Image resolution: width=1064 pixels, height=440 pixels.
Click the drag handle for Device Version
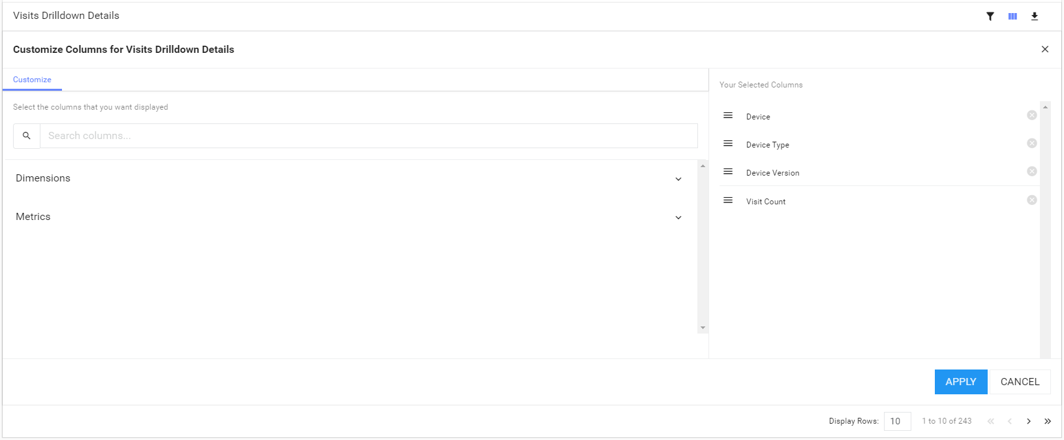(728, 172)
